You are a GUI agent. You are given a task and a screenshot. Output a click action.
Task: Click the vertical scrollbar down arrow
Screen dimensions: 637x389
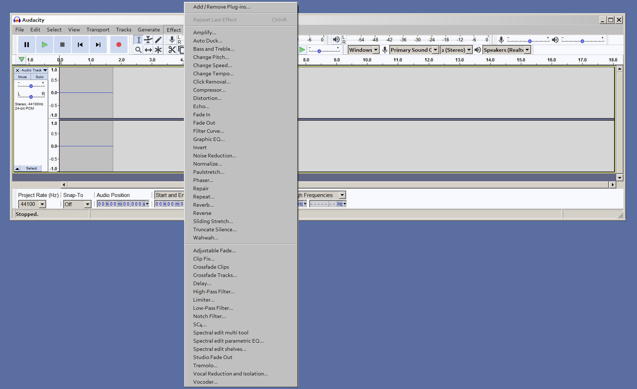620,177
